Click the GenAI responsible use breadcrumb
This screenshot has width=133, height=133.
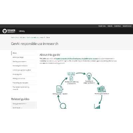click(36, 38)
